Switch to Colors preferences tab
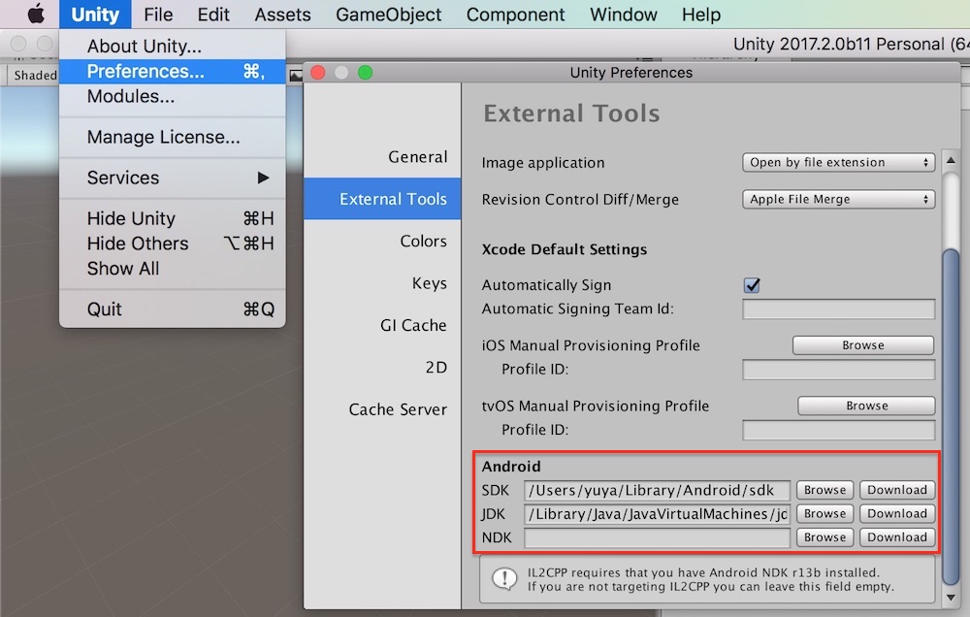Viewport: 970px width, 617px height. tap(382, 241)
